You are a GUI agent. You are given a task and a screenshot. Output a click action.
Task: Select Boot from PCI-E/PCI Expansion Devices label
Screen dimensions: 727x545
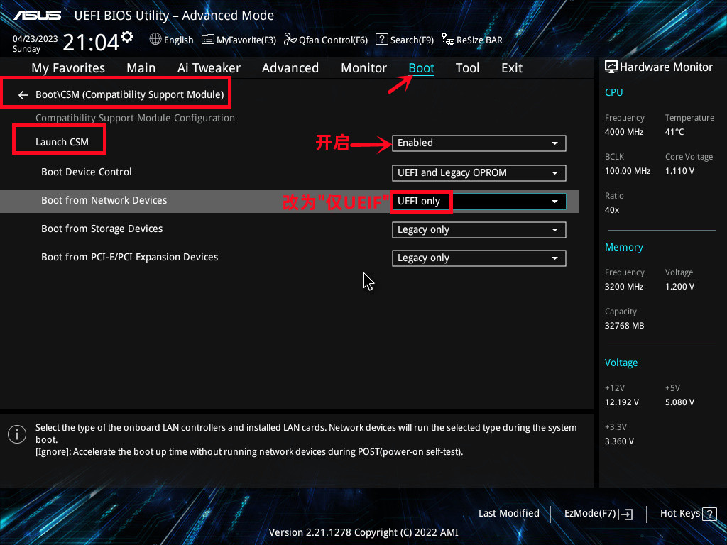click(x=129, y=257)
